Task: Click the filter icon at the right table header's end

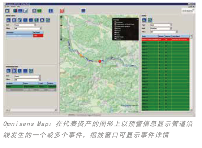Action: [x=191, y=36]
